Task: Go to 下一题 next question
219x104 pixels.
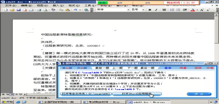Action: [x=132, y=68]
